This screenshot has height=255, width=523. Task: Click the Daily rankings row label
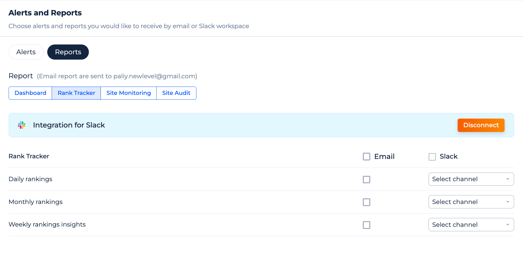tap(30, 179)
